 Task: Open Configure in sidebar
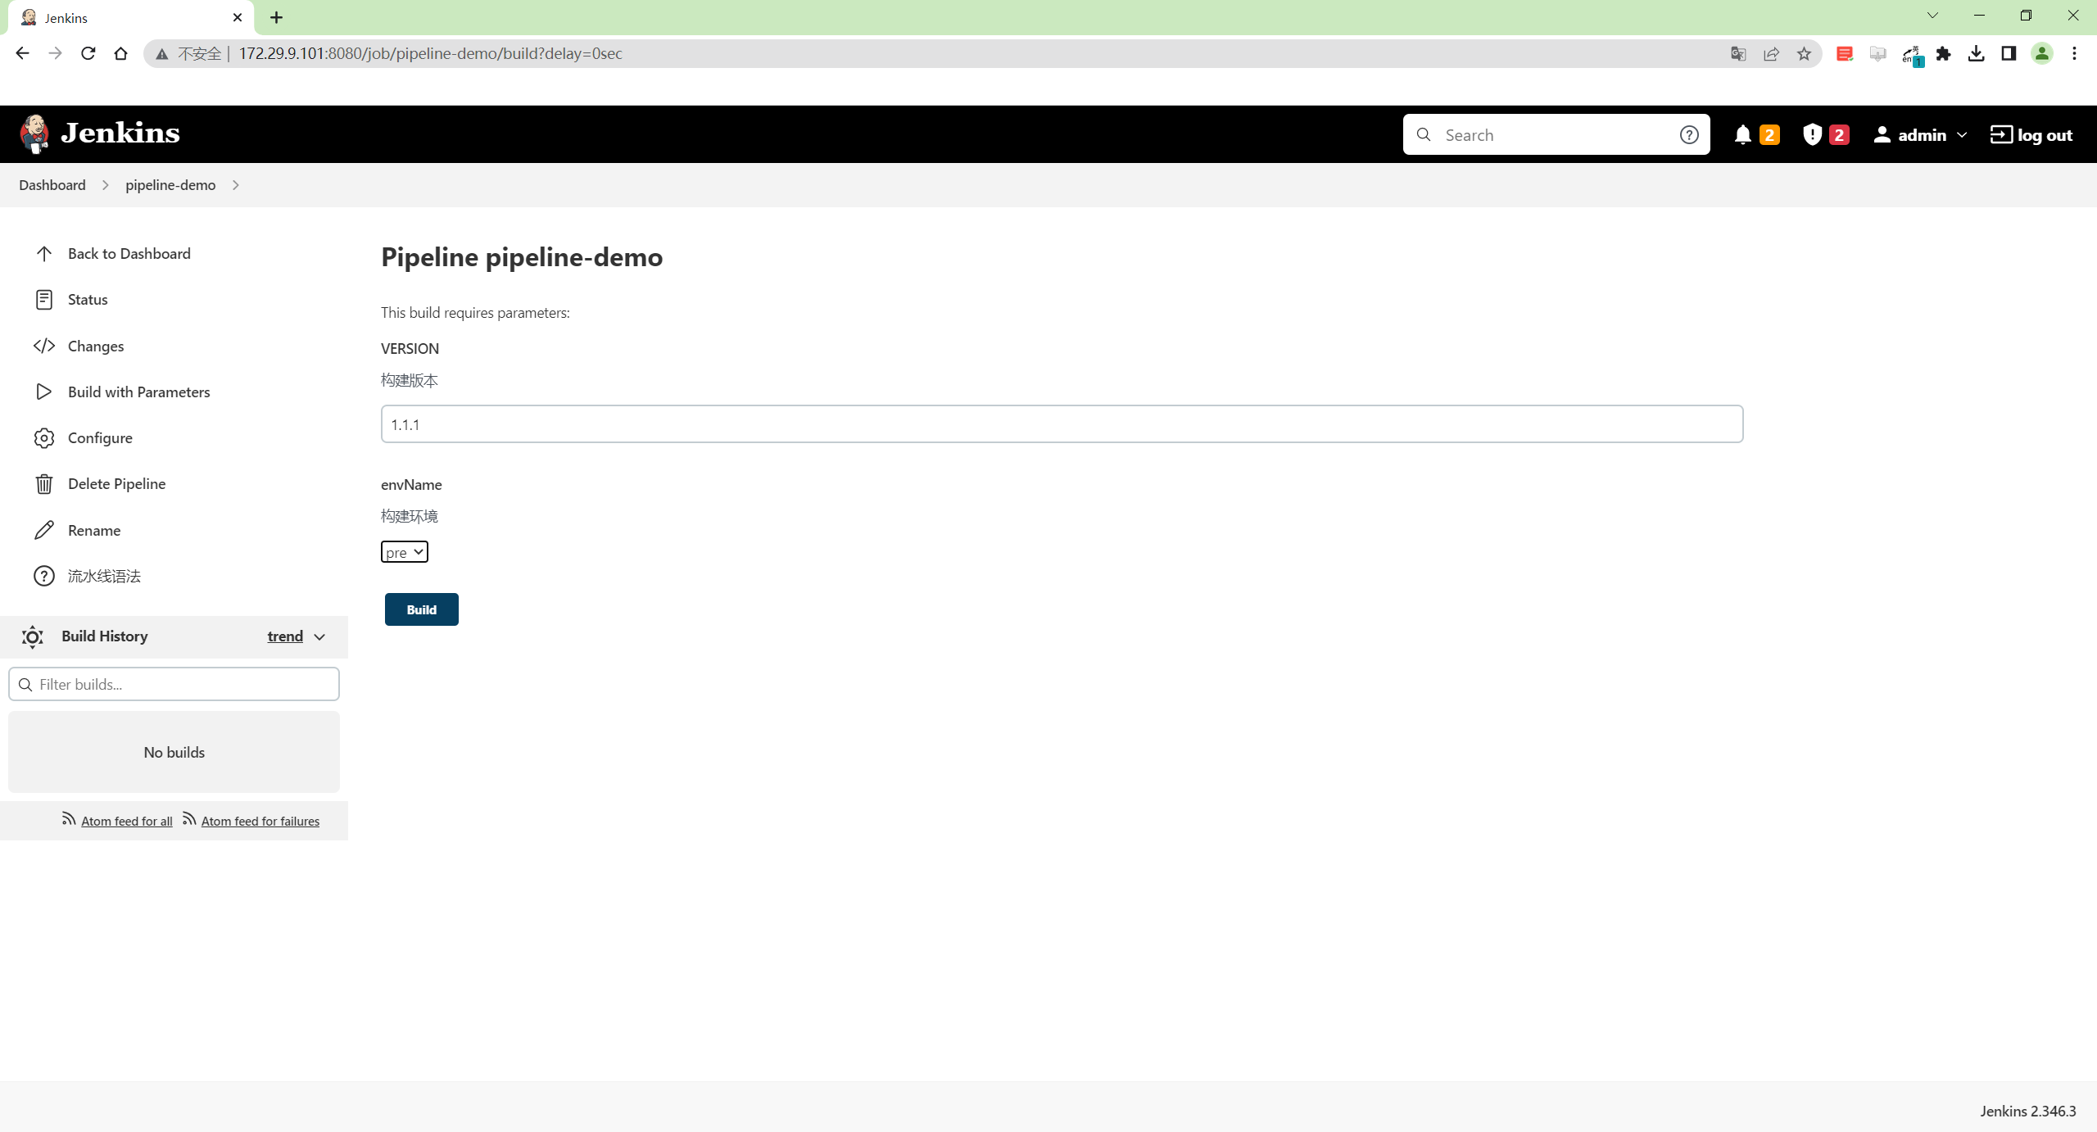pos(100,438)
